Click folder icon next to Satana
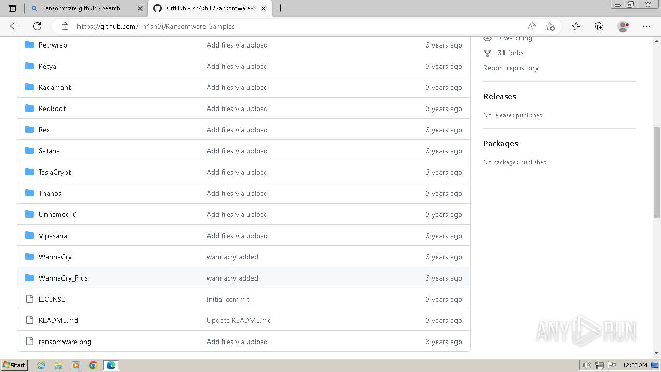 [x=29, y=151]
